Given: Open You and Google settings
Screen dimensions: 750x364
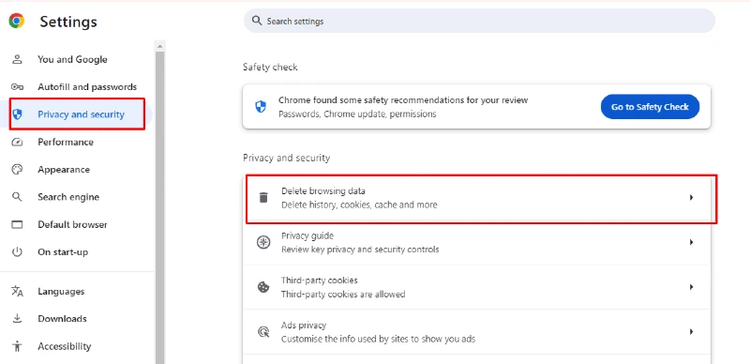Looking at the screenshot, I should 73,59.
